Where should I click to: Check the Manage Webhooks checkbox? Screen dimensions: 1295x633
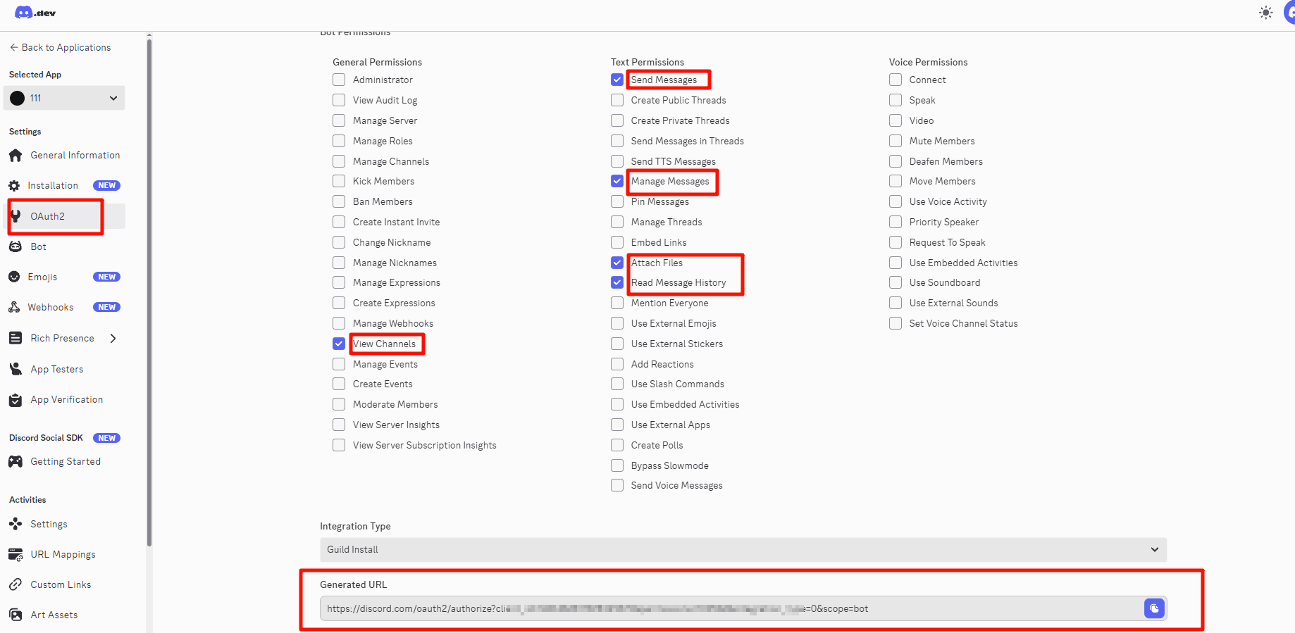pos(339,323)
